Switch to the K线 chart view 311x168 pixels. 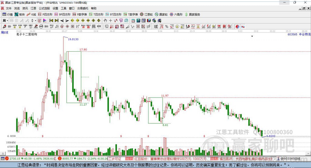(31, 15)
